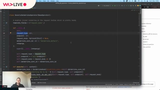
Task: Open the browser tab list chevron
Action: click(158, 4)
